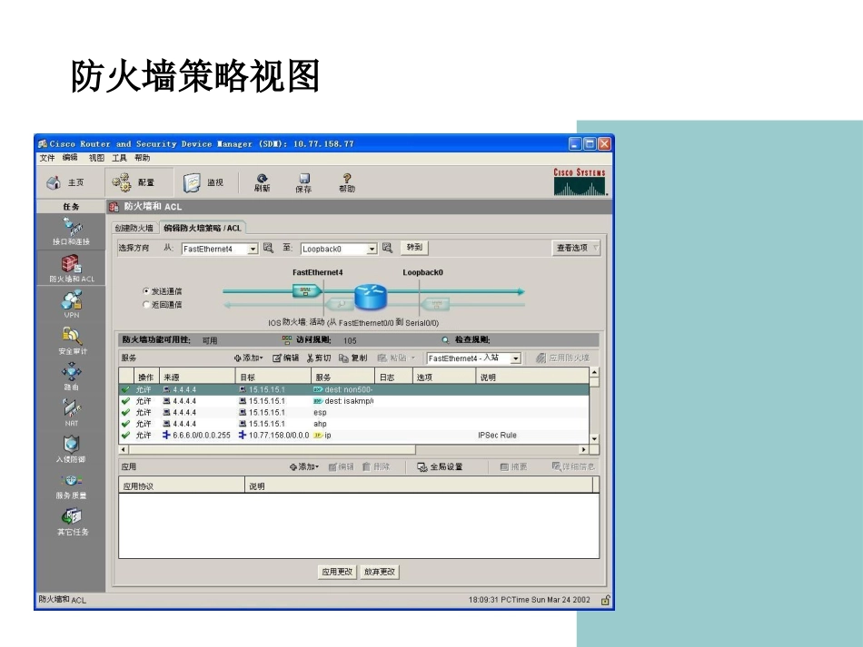Image resolution: width=863 pixels, height=647 pixels.
Task: Click rules table scroll up arrow
Action: point(594,373)
